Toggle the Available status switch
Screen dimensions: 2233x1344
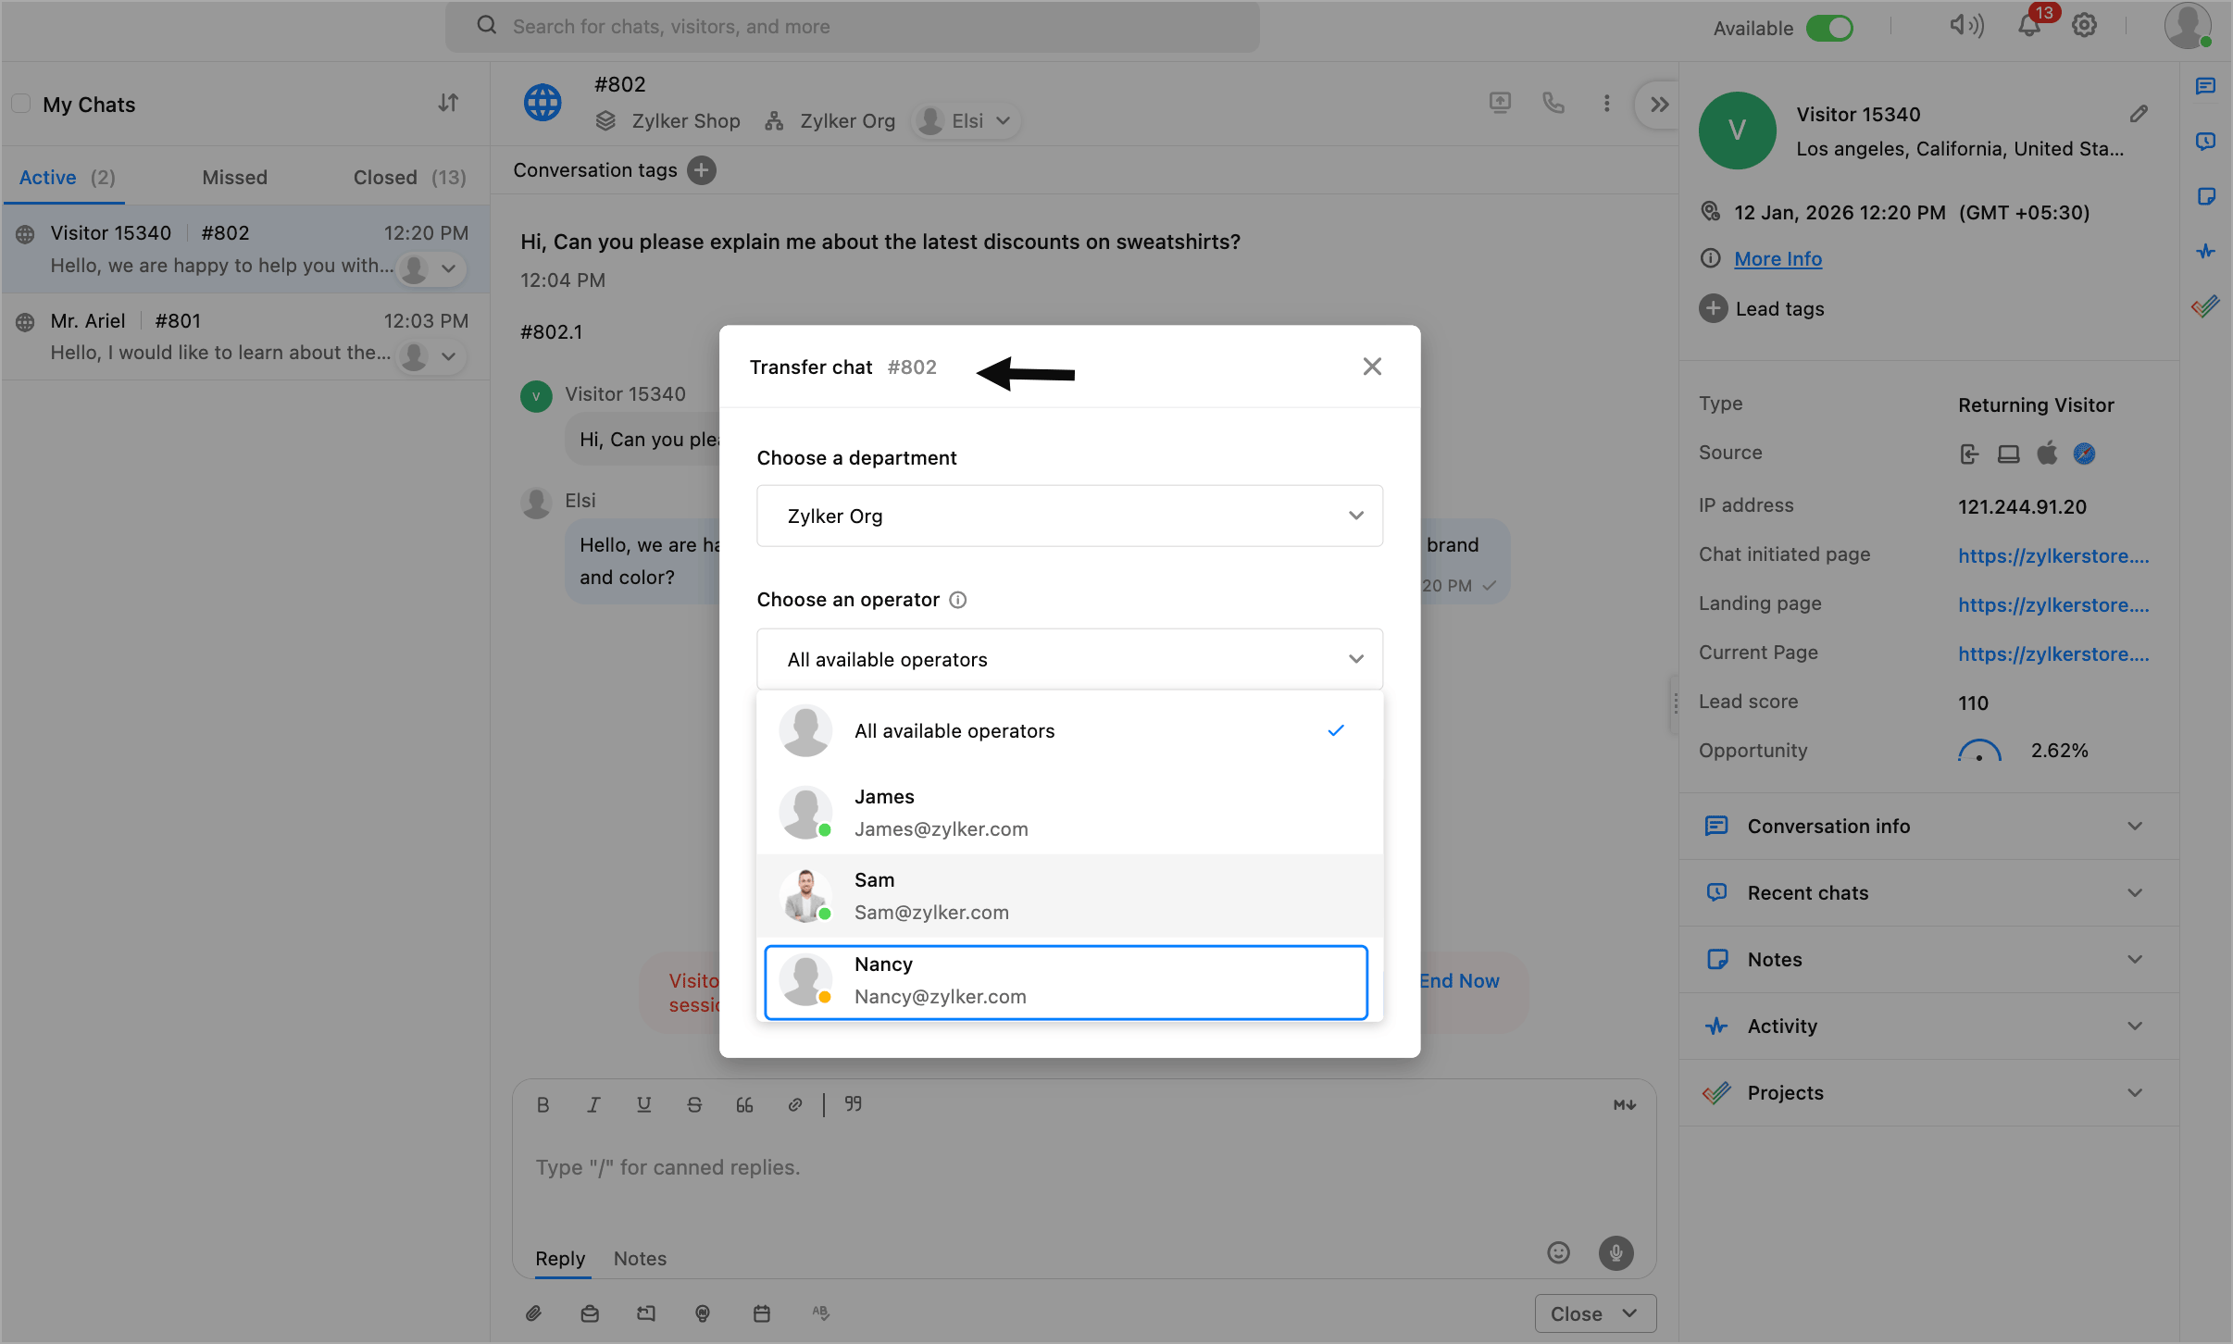tap(1829, 28)
